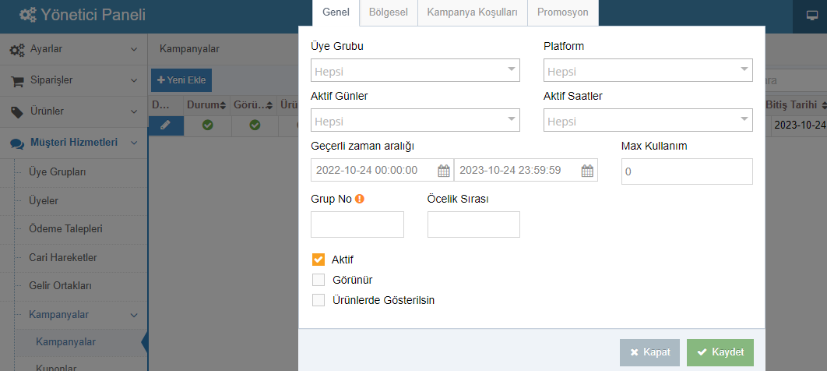Screen dimensions: 827x371
Task: Click the green Durum check icon in the row
Action: point(208,125)
